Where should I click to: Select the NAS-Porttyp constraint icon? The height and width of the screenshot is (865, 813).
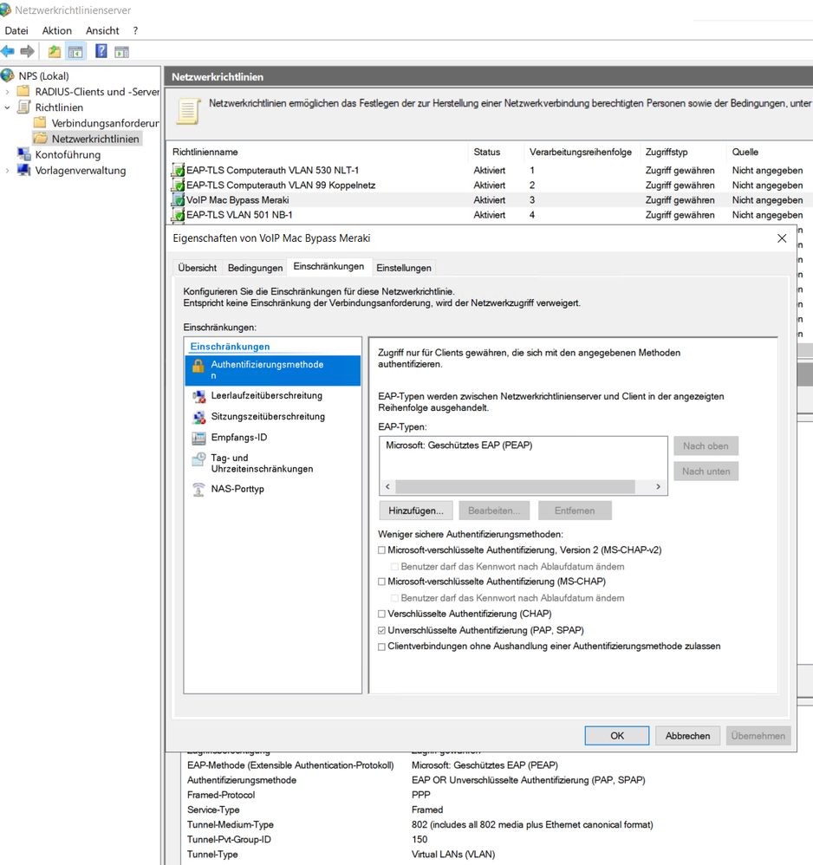198,490
